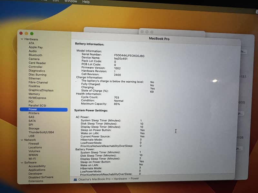Screen dimensions: 258x193
Task: Open the Window menu in menu bar
Action: click(x=71, y=1)
